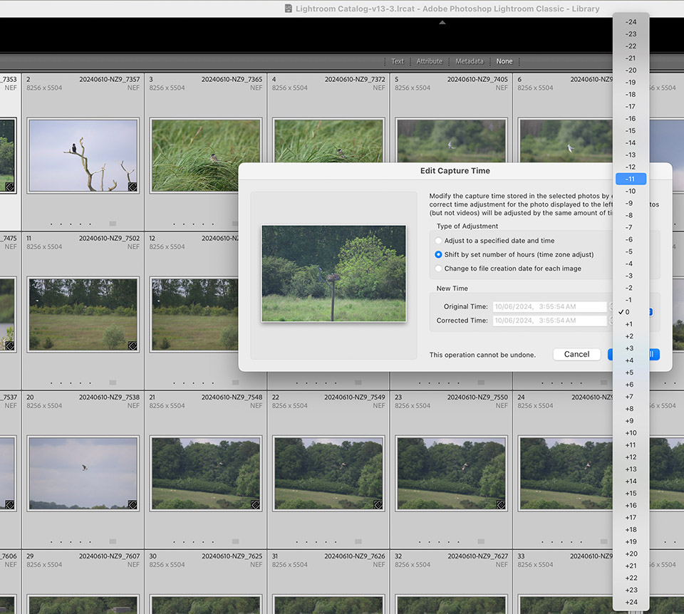Select +1 hour offset
This screenshot has height=614, width=684.
pos(631,324)
